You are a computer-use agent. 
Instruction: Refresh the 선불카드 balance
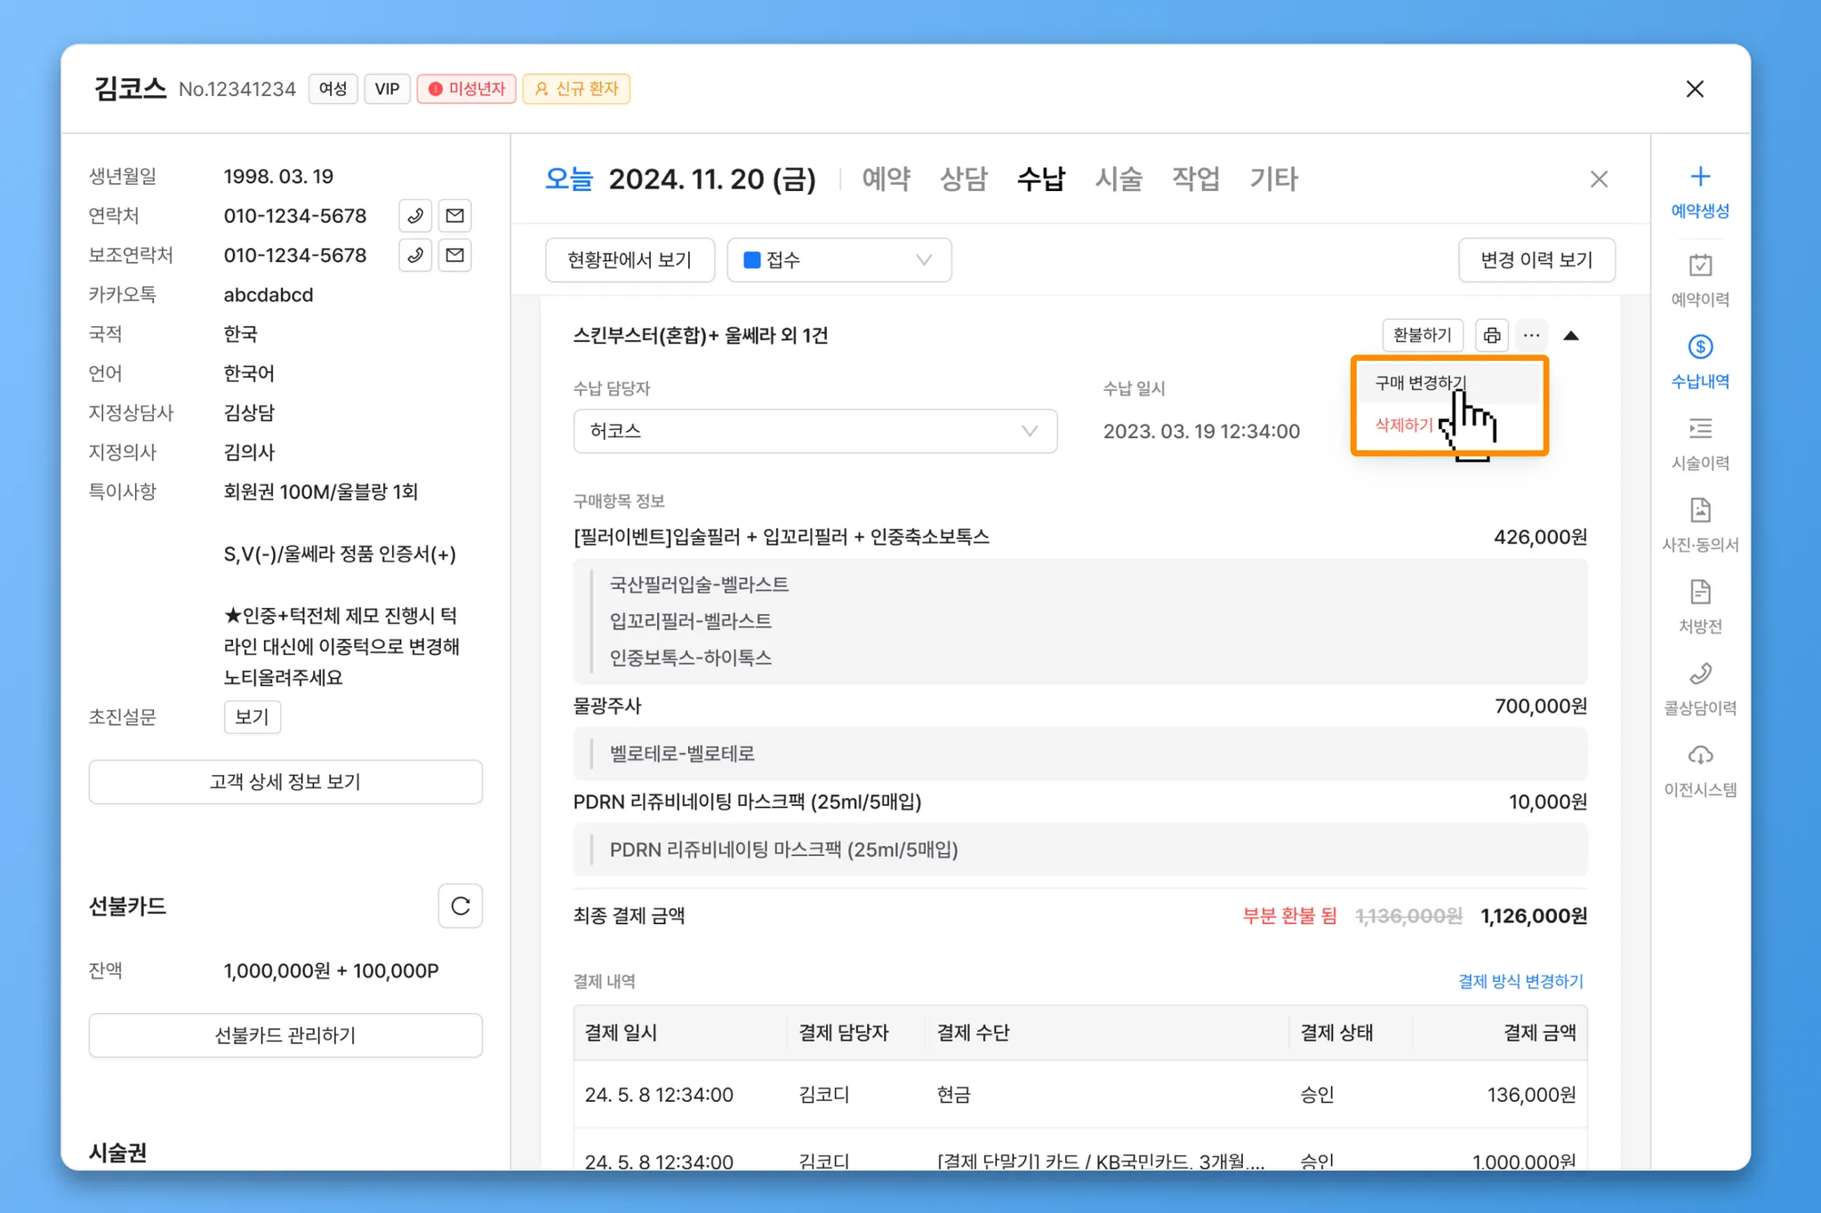pyautogui.click(x=460, y=906)
